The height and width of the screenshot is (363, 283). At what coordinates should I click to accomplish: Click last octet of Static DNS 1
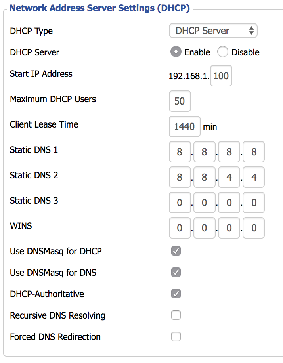254,152
